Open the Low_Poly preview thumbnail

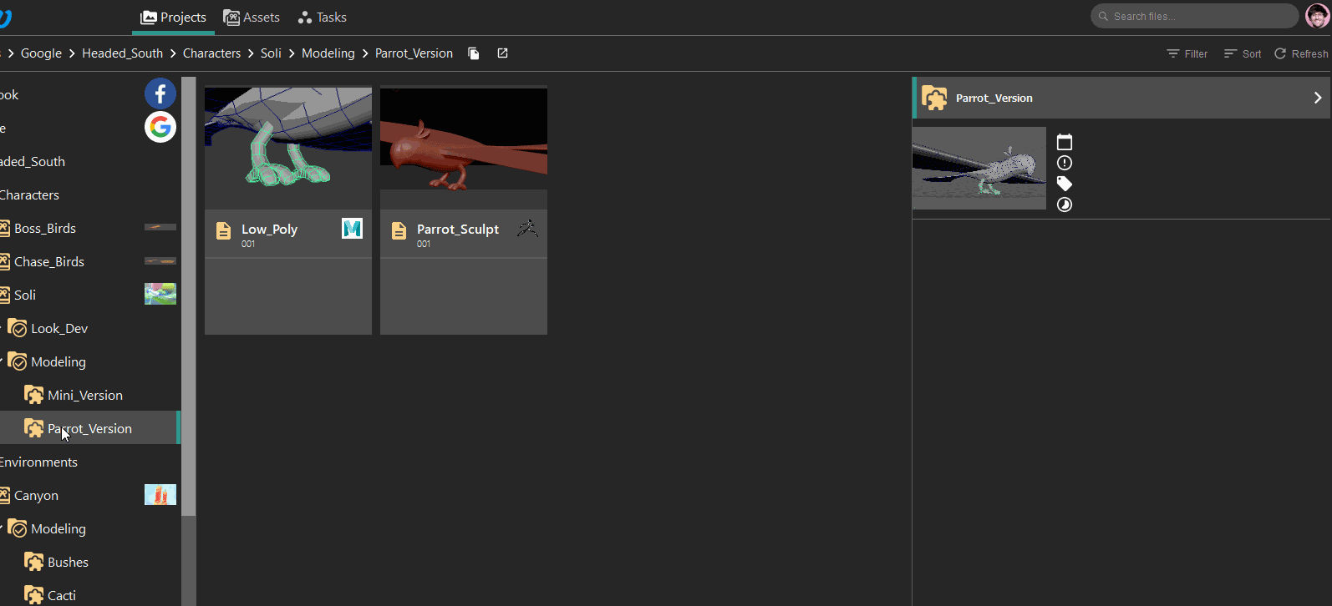click(288, 148)
